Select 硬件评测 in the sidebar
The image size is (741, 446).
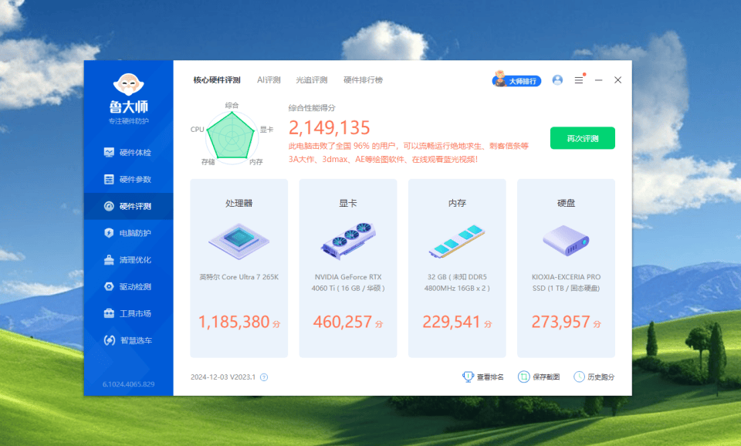[128, 206]
